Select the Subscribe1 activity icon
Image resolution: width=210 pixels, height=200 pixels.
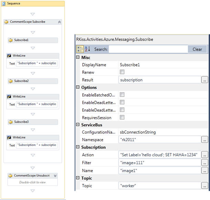(10, 40)
